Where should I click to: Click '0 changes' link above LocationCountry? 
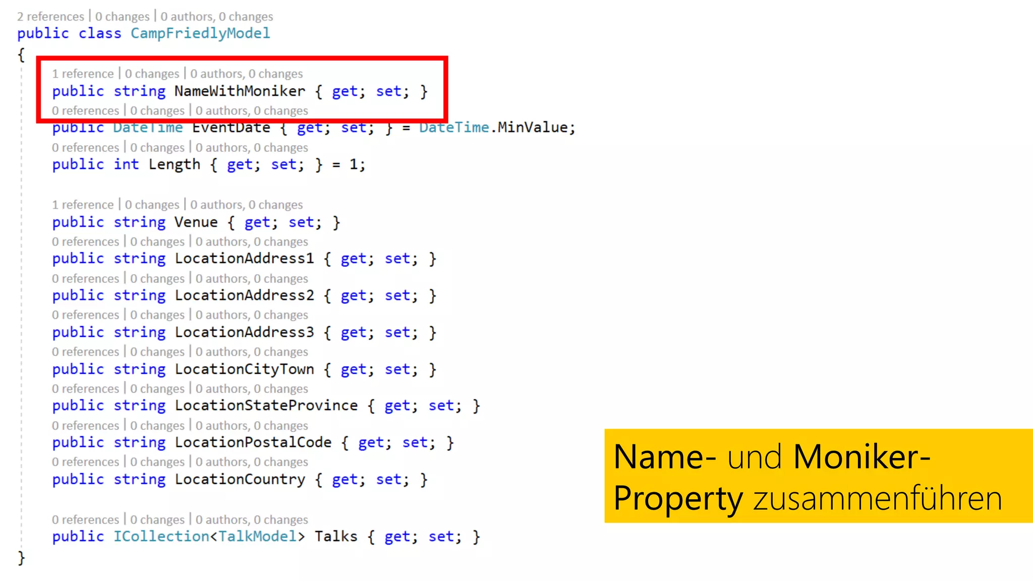(x=157, y=462)
